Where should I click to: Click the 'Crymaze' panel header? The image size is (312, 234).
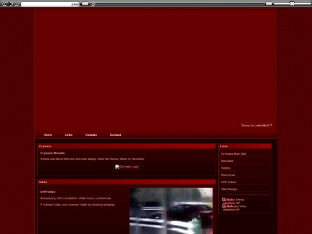pyautogui.click(x=127, y=146)
